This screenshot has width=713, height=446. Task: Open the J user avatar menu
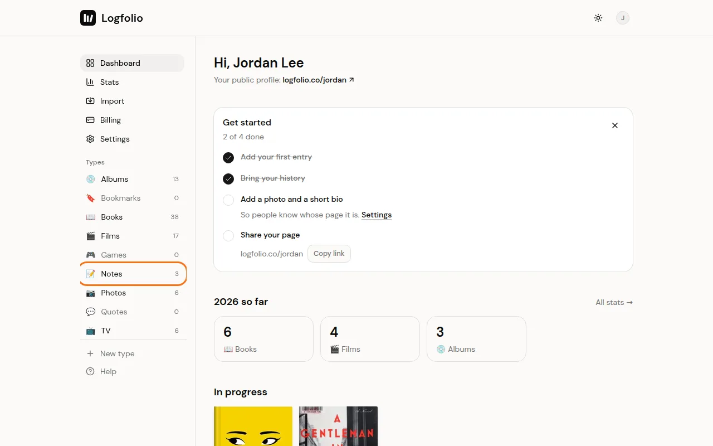pyautogui.click(x=623, y=18)
